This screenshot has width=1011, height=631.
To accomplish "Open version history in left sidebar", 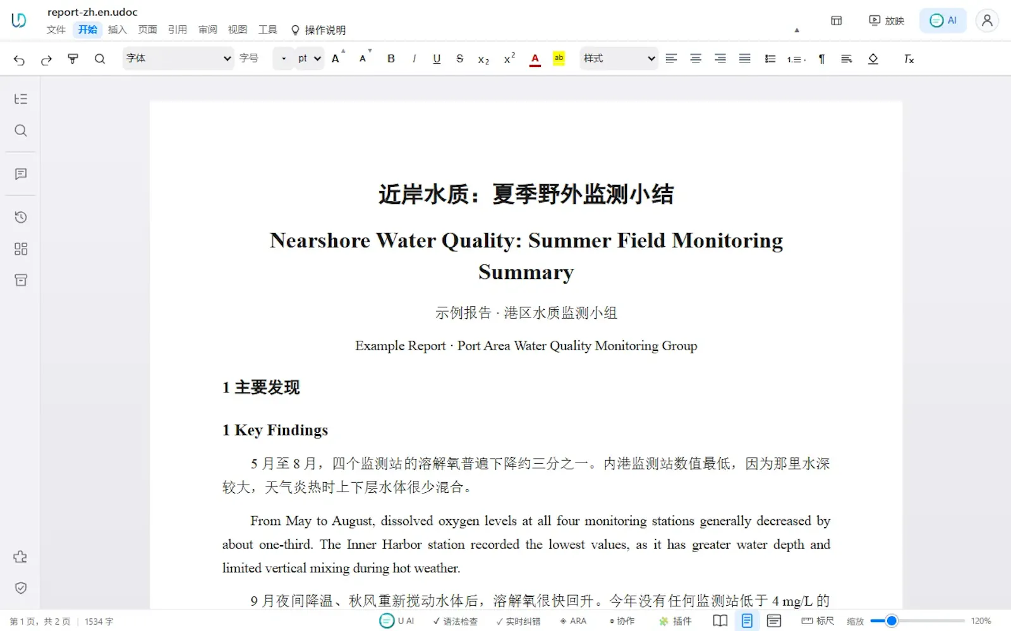I will (21, 217).
